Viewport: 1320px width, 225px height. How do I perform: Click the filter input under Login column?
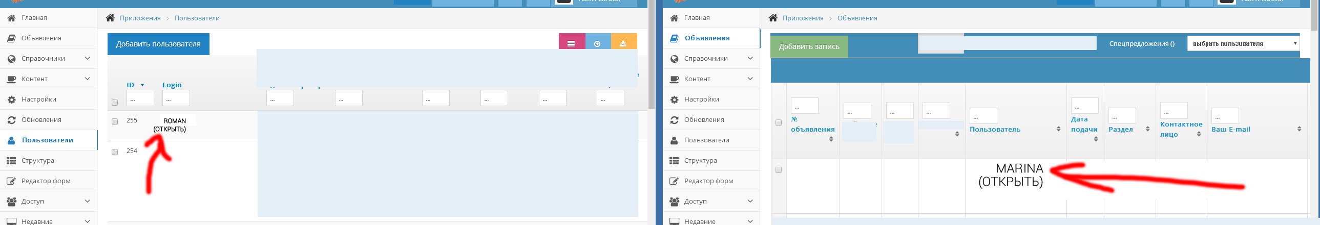(176, 98)
